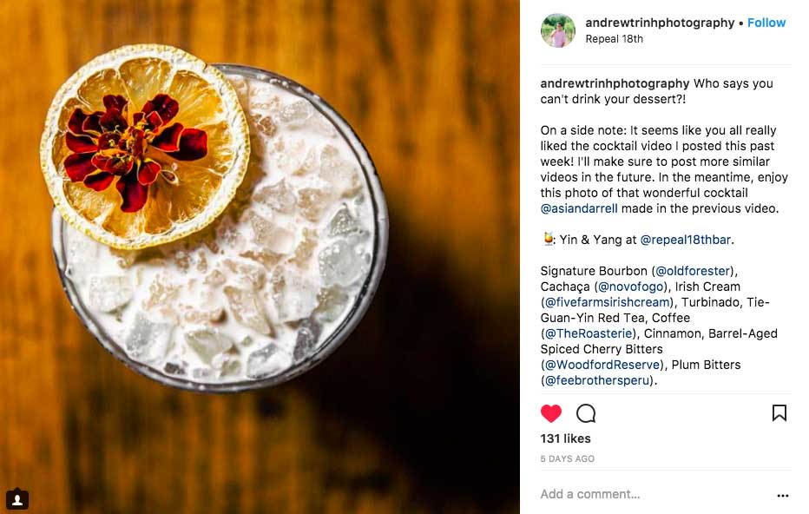Follow andrewtrinhphotography
Viewport: 809px width, 514px height.
(766, 23)
